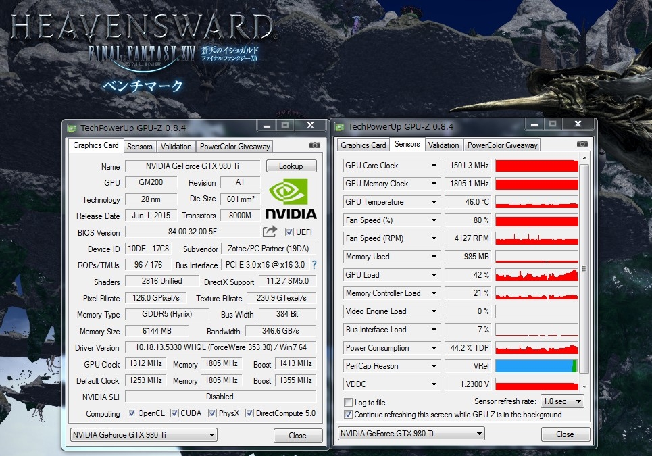
Task: Open the Memory Controller Load dropdown
Action: tap(434, 293)
